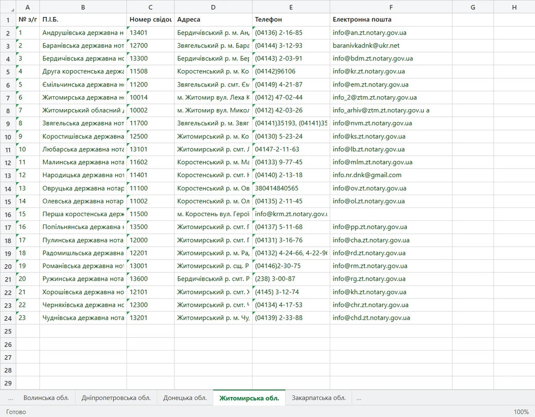Click the 'Телефон' header cell
This screenshot has height=417, width=535.
(x=291, y=20)
